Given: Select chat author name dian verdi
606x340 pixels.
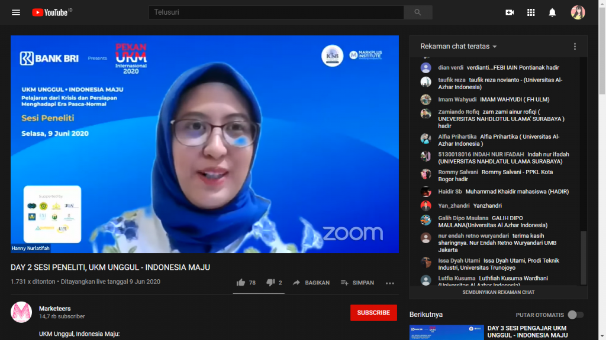Looking at the screenshot, I should (450, 67).
